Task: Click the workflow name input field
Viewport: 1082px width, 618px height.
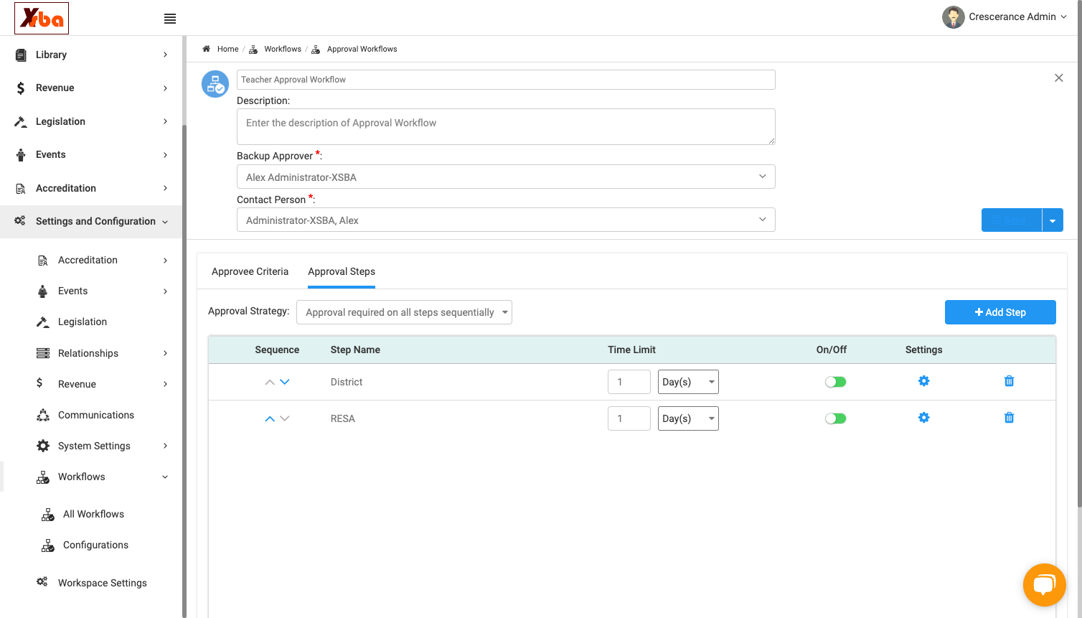Action: (x=506, y=80)
